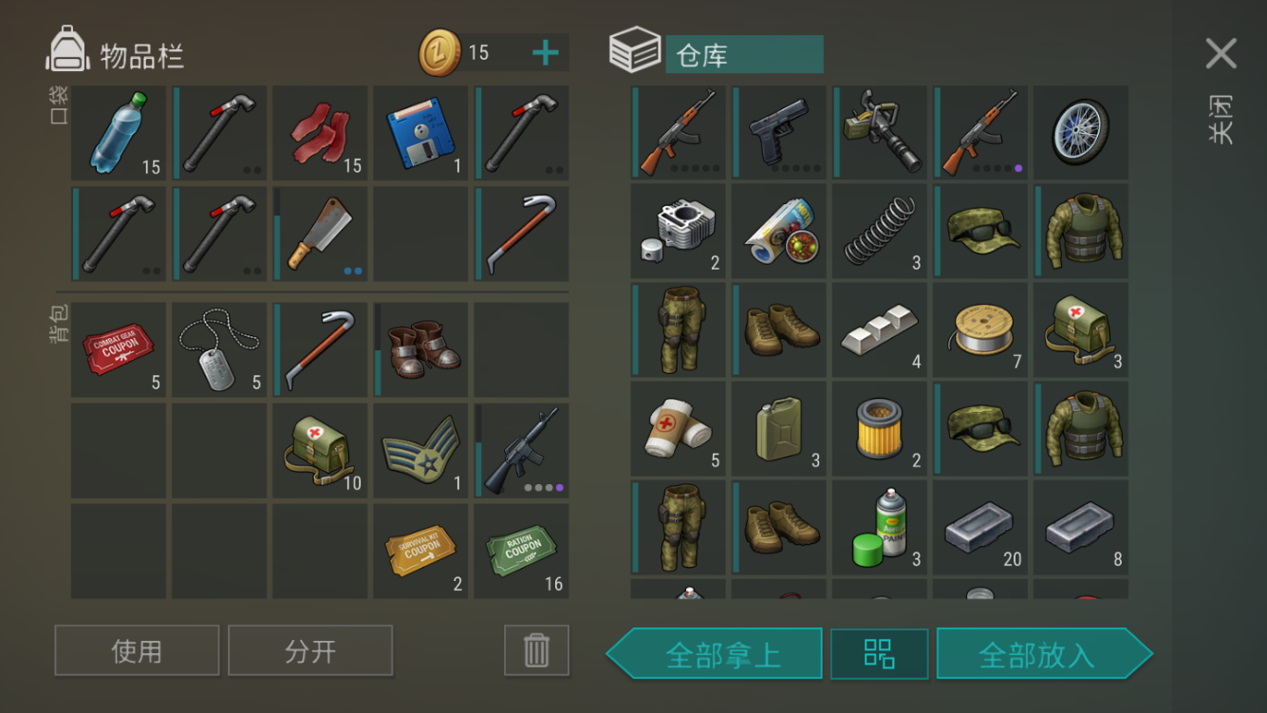Choose the minigun in the warehouse
The height and width of the screenshot is (713, 1267).
[879, 133]
